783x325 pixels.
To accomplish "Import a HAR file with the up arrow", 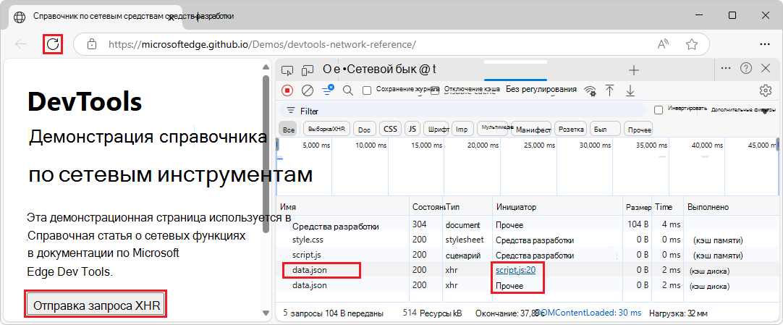I will 610,90.
